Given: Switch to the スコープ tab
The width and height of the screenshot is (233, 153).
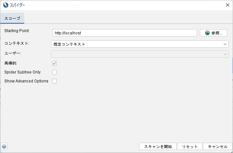Looking at the screenshot, I should click(x=12, y=19).
